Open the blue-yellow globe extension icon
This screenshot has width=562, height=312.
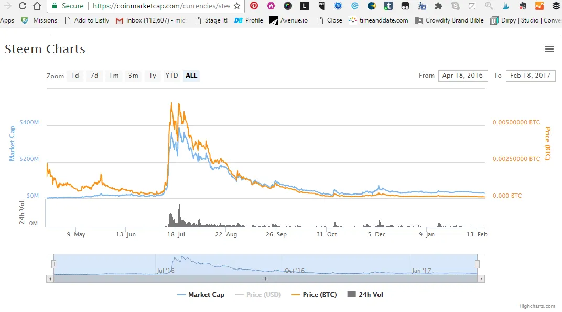click(x=372, y=6)
